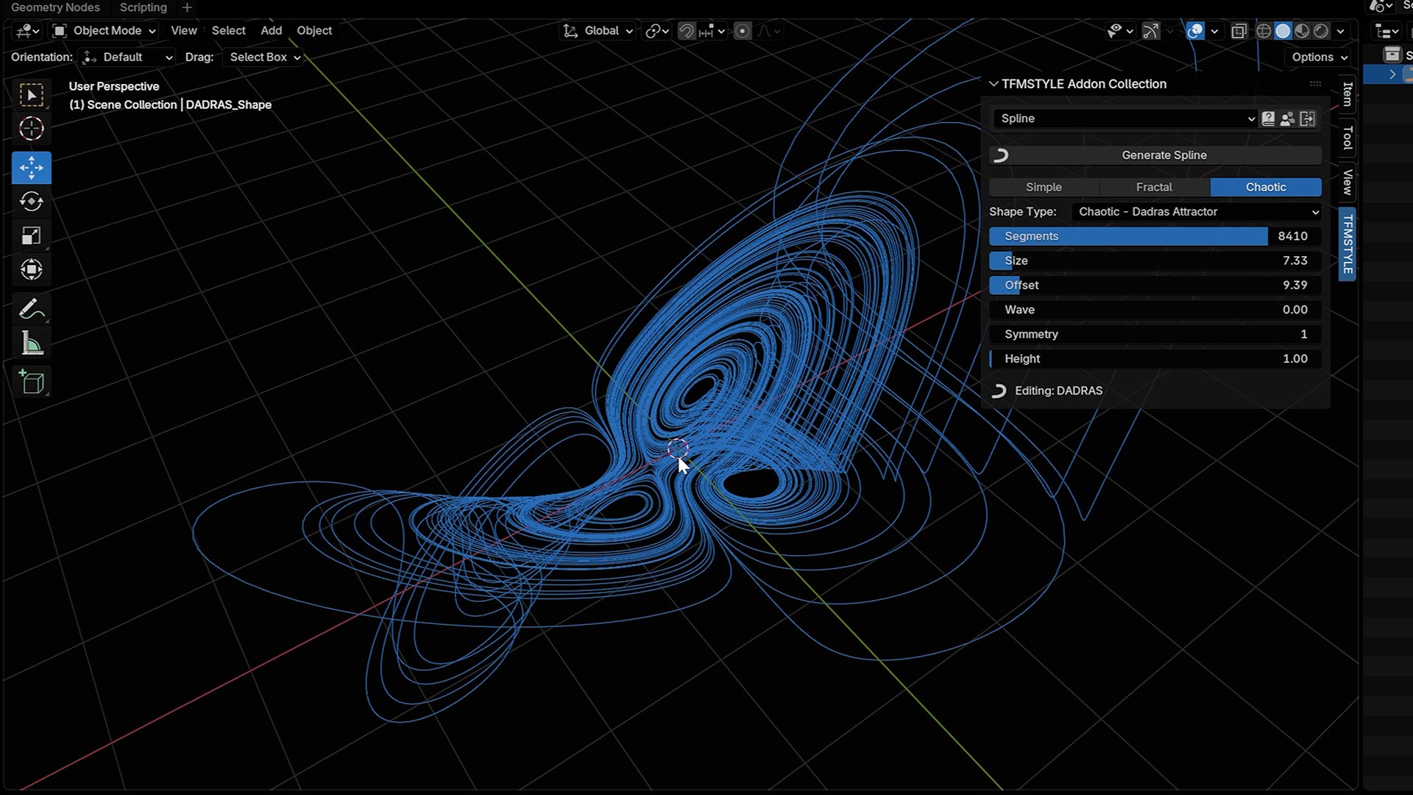1413x795 pixels.
Task: Open the Object Mode dropdown
Action: point(105,31)
